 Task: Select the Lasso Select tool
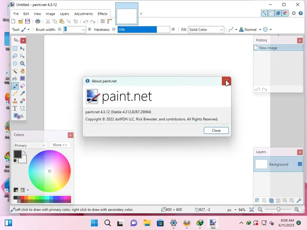coord(15,56)
